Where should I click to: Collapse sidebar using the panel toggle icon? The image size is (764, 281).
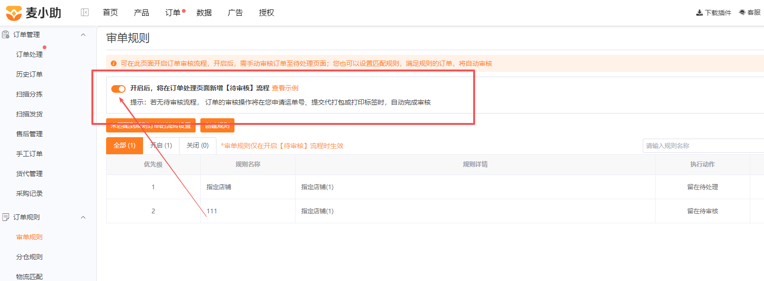pyautogui.click(x=85, y=12)
